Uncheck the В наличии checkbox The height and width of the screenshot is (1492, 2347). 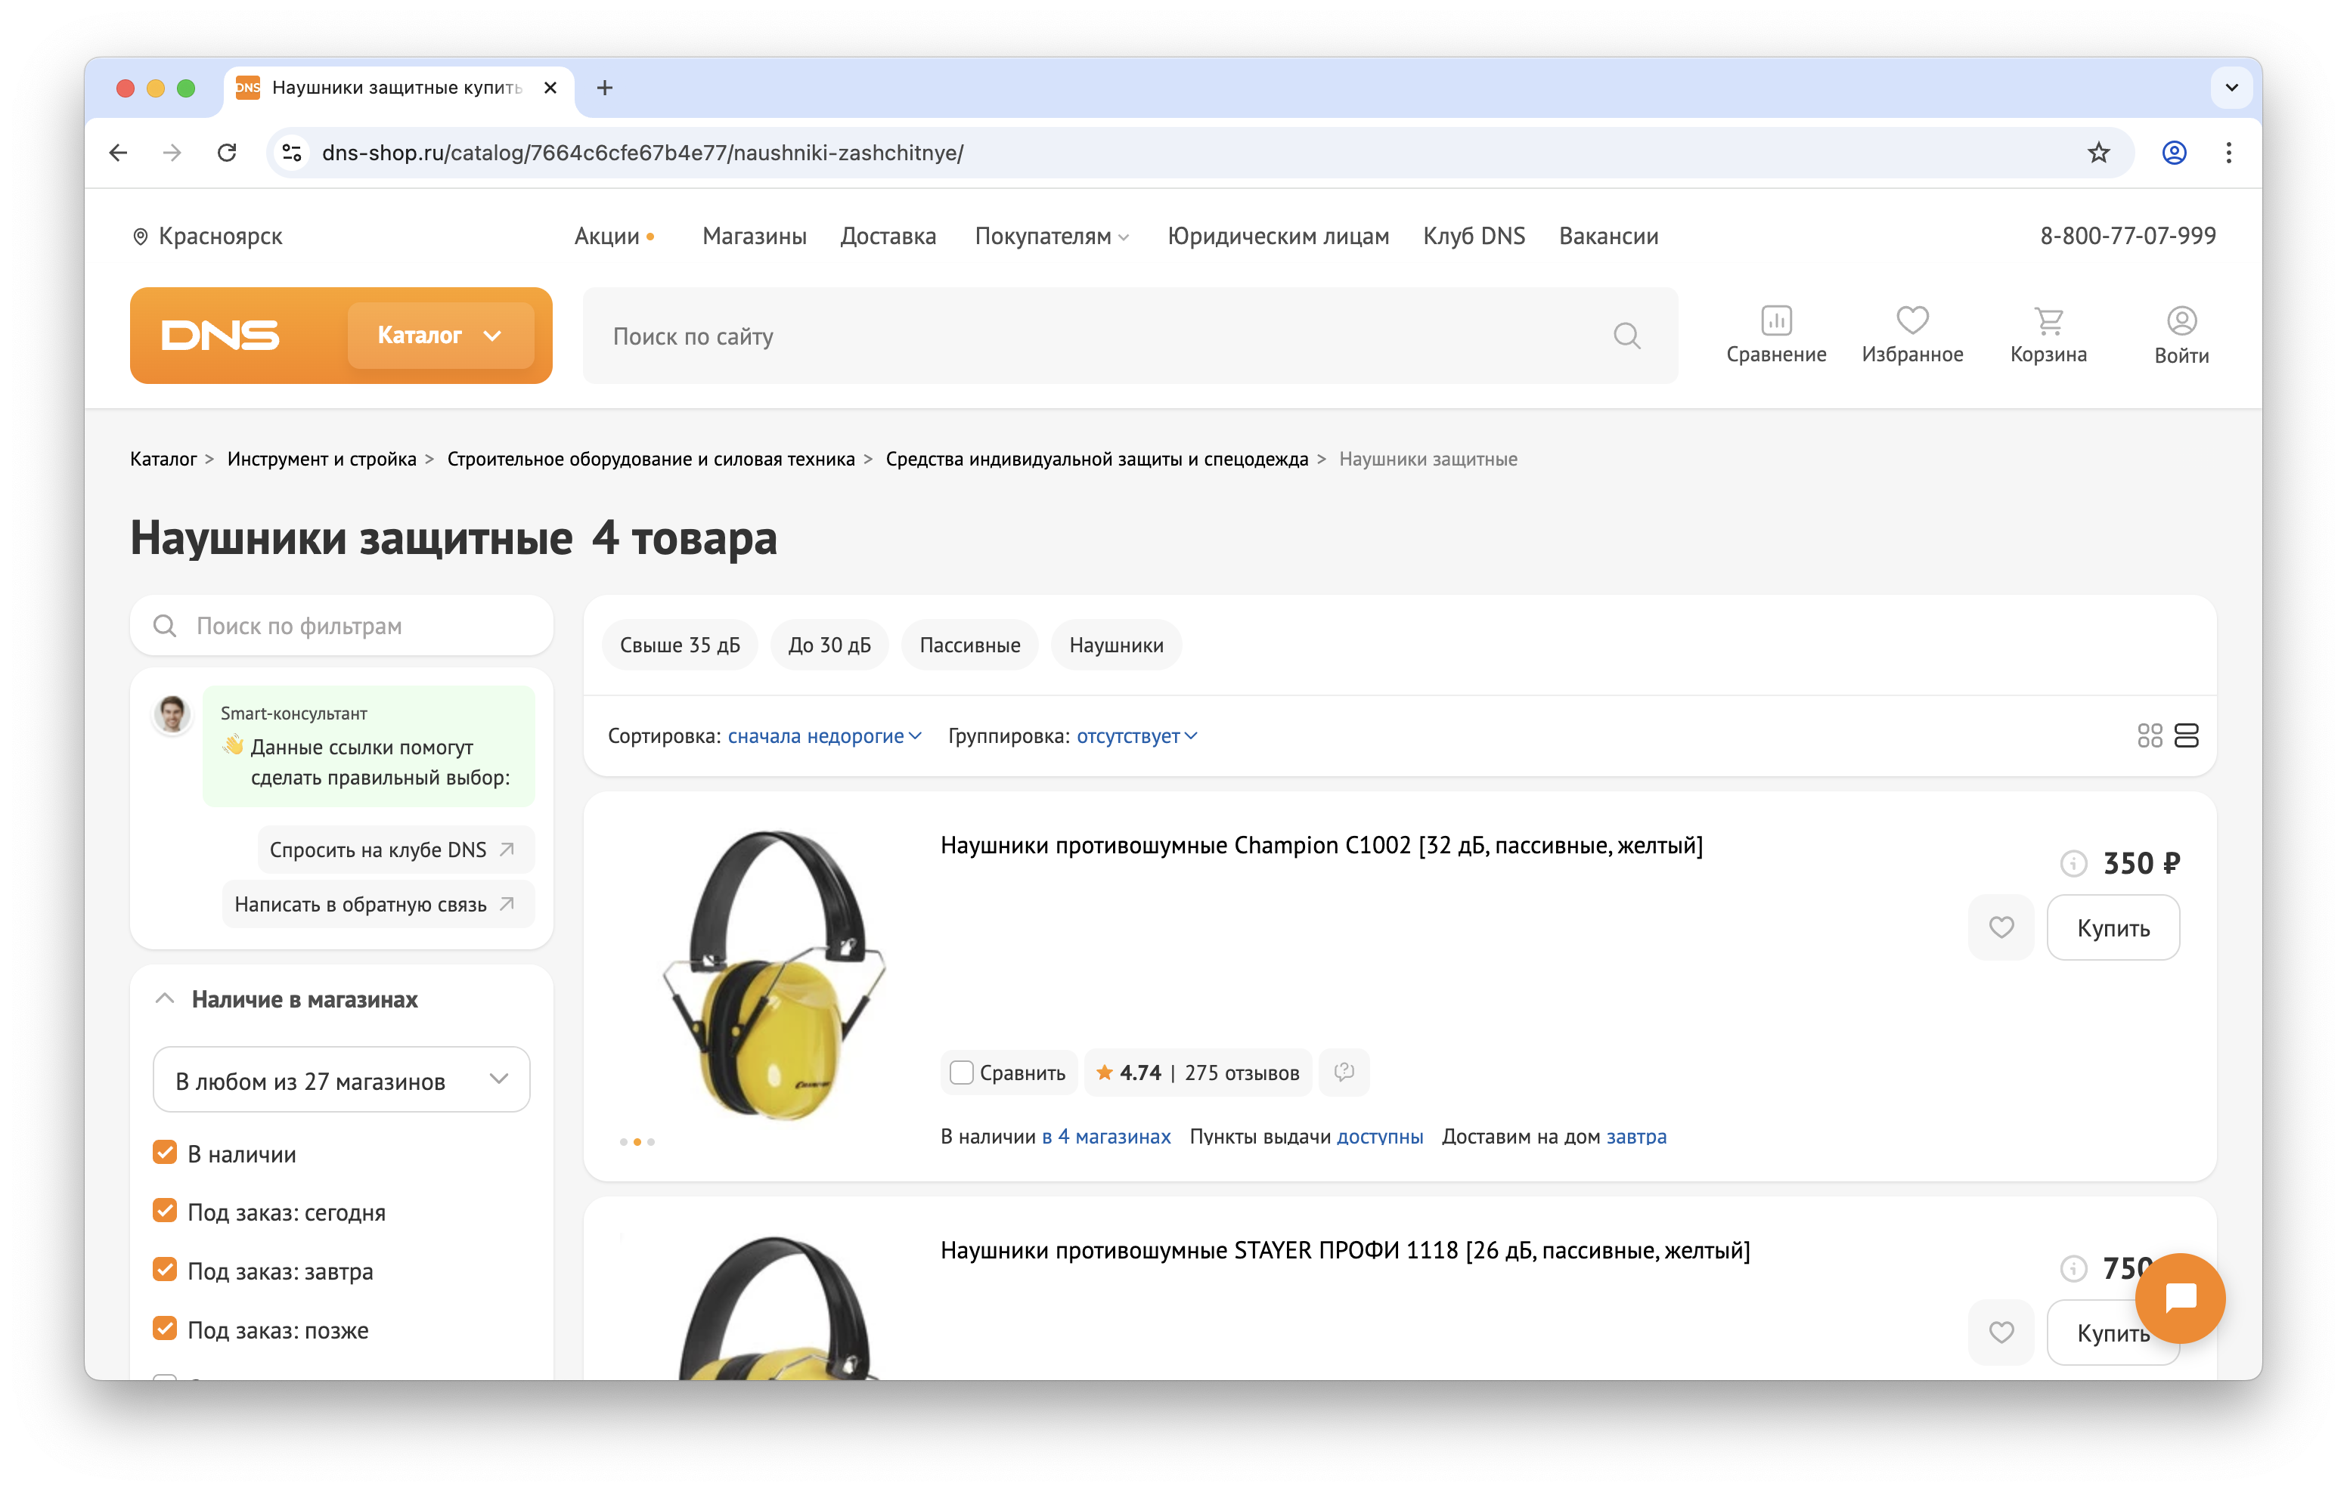click(x=165, y=1152)
